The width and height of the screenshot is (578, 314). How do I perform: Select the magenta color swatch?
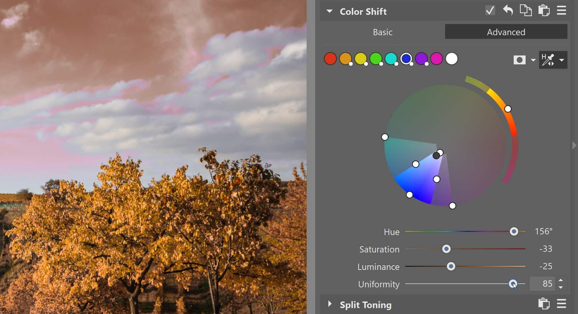[x=436, y=59]
